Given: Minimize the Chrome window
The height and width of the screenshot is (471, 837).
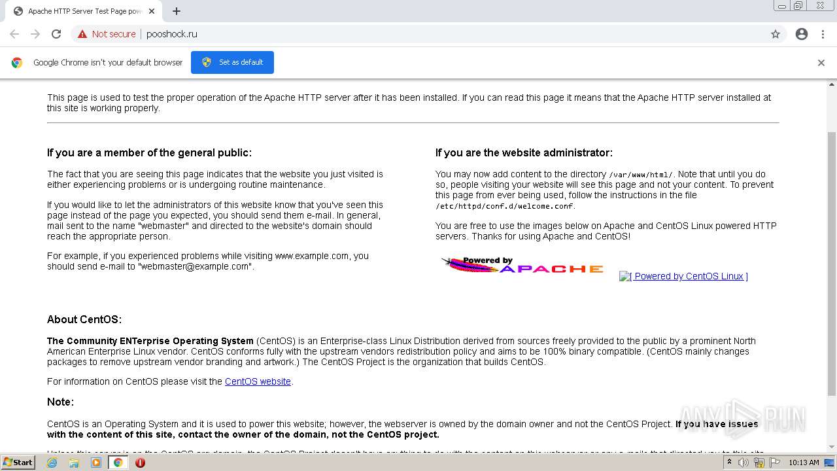Looking at the screenshot, I should pos(781,6).
